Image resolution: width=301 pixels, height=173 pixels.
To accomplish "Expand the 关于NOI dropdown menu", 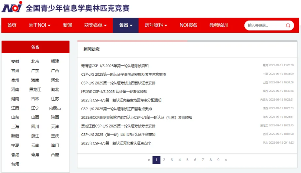I will click(x=39, y=25).
